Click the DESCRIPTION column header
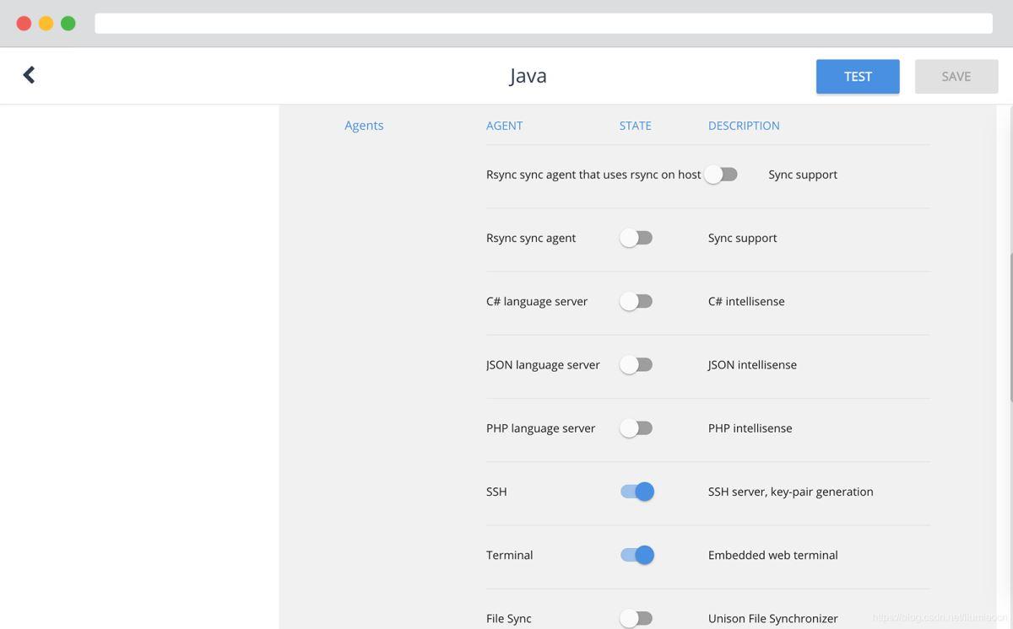Image resolution: width=1013 pixels, height=629 pixels. [744, 126]
